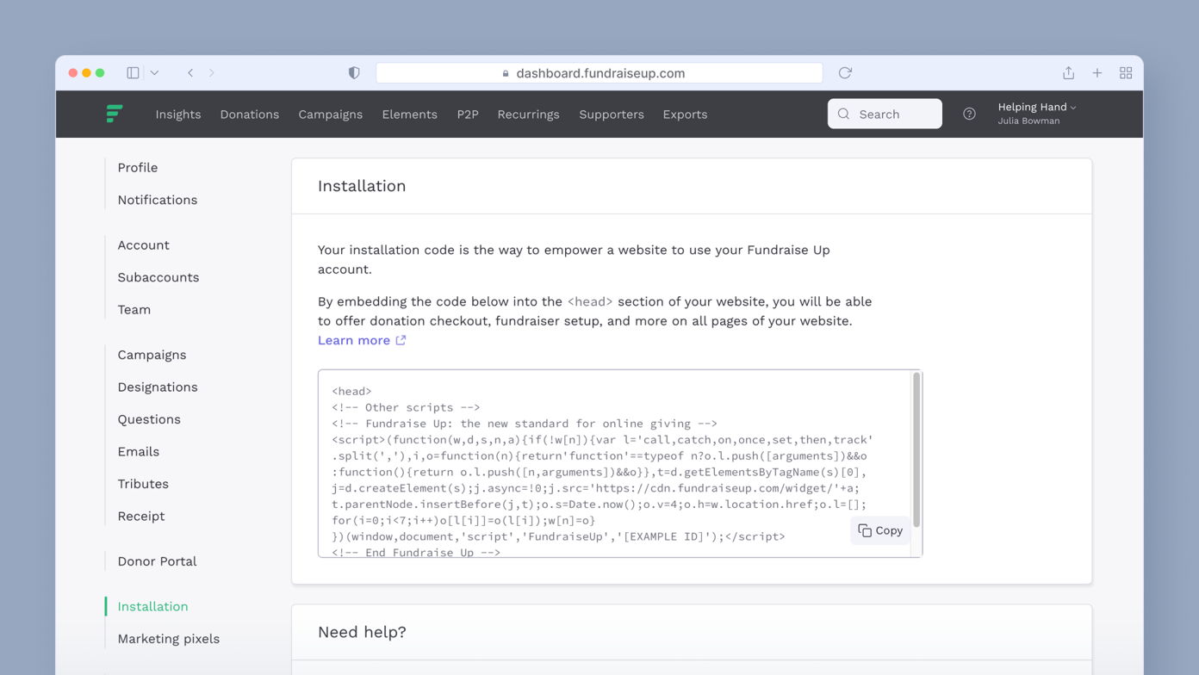The height and width of the screenshot is (675, 1199).
Task: Copy the installation code snippet
Action: 879,530
